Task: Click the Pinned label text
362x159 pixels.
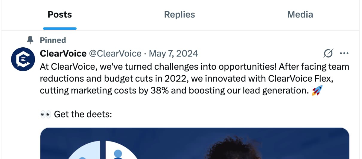Action: tap(53, 40)
